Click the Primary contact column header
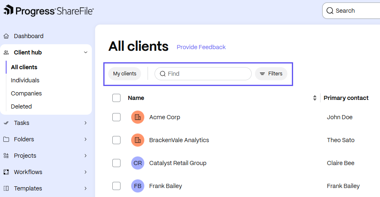 (x=346, y=98)
